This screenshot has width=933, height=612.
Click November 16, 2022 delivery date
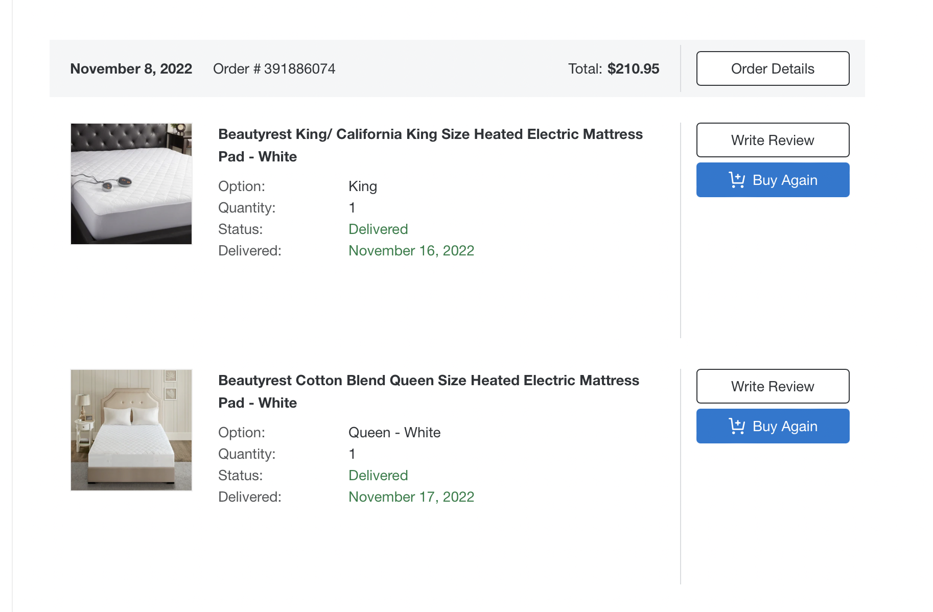pyautogui.click(x=411, y=251)
